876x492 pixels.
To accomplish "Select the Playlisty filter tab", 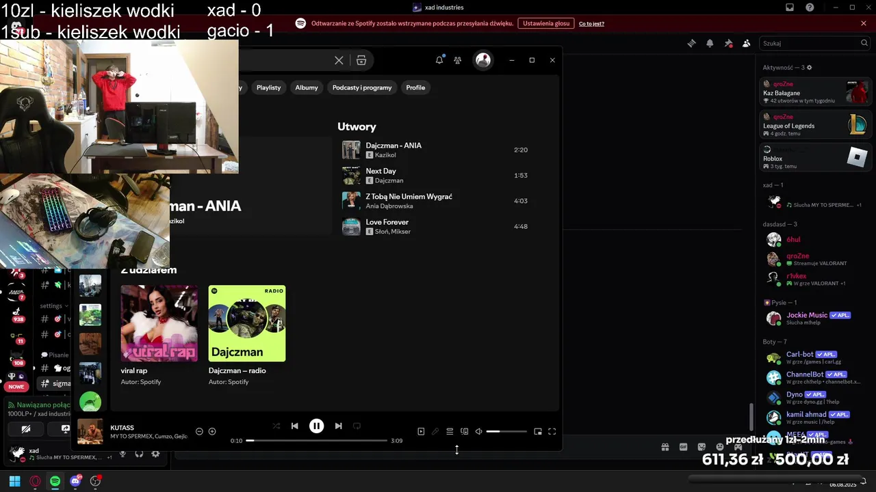I will 268,87.
